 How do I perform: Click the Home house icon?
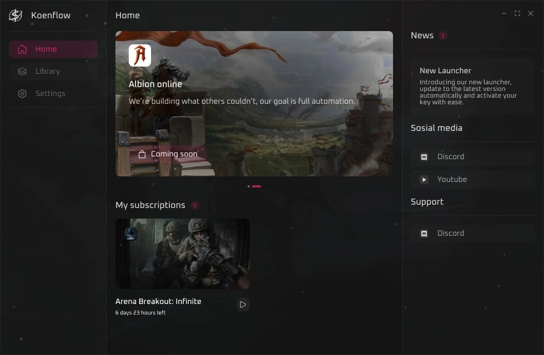coord(22,49)
